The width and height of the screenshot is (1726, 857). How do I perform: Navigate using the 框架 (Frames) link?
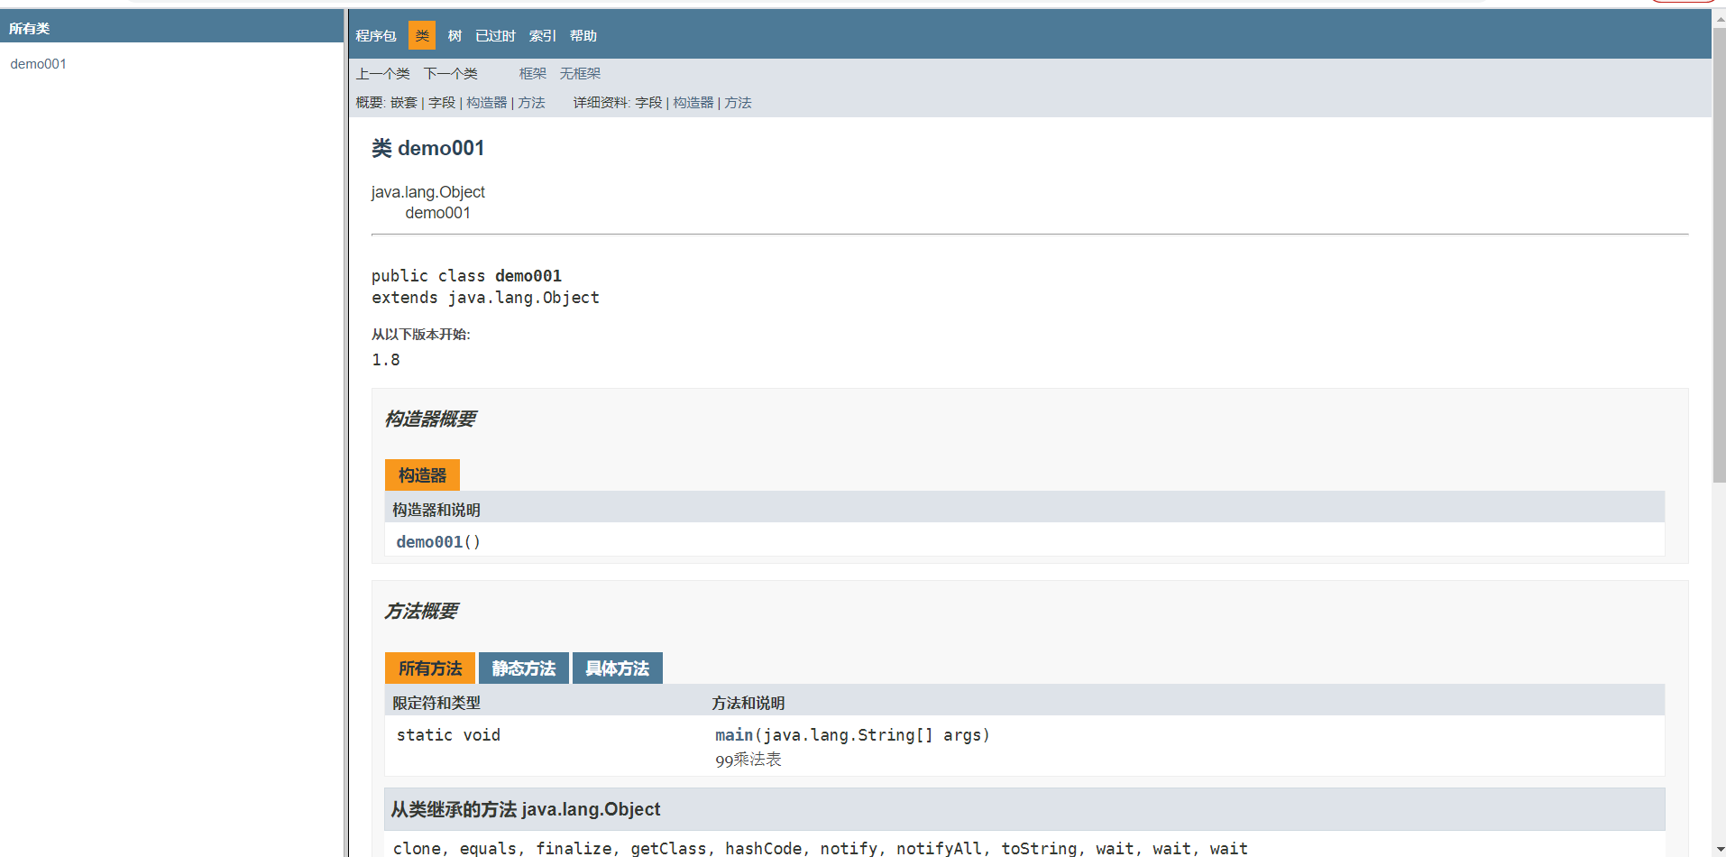pos(532,73)
